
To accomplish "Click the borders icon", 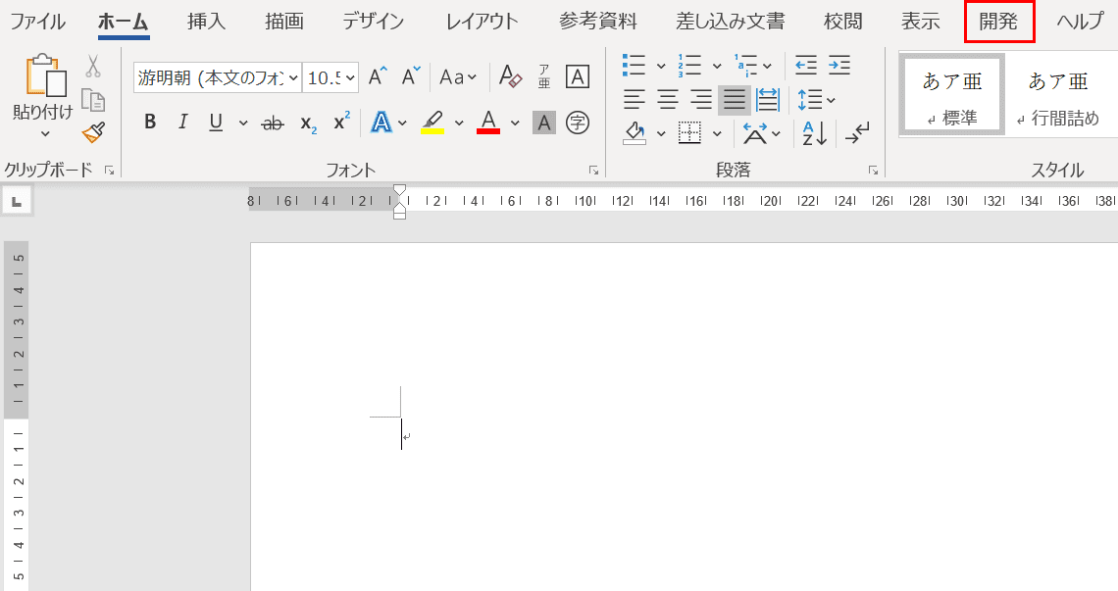I will click(x=689, y=132).
